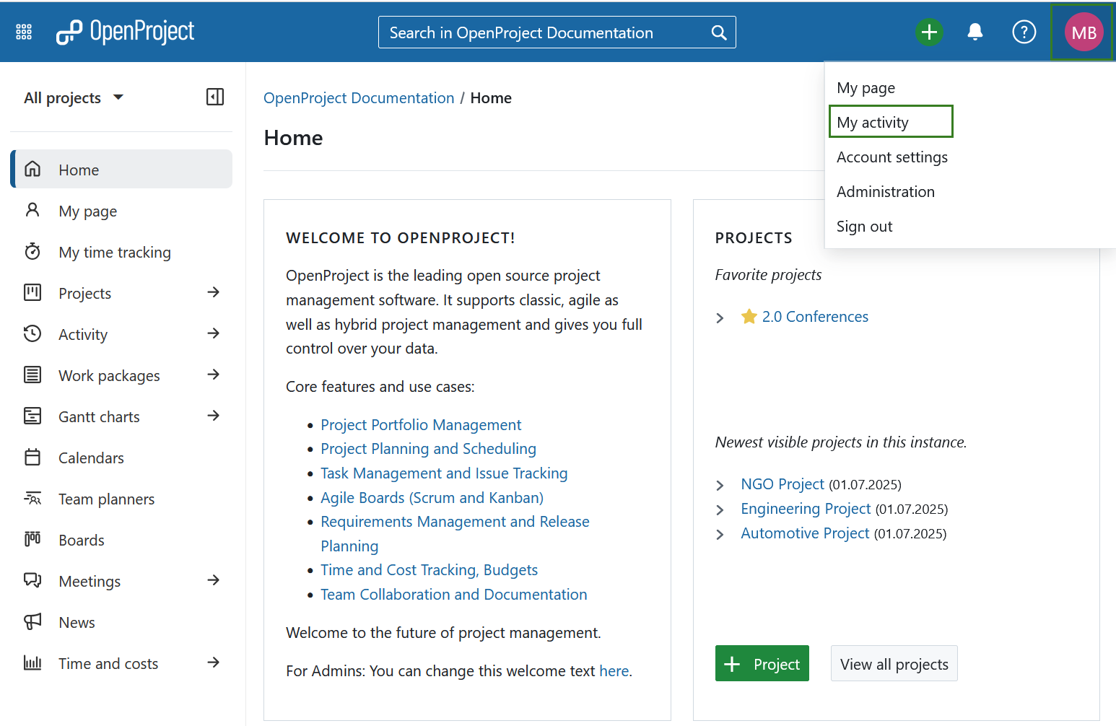Open the help question mark icon
The height and width of the screenshot is (726, 1116).
(x=1024, y=32)
